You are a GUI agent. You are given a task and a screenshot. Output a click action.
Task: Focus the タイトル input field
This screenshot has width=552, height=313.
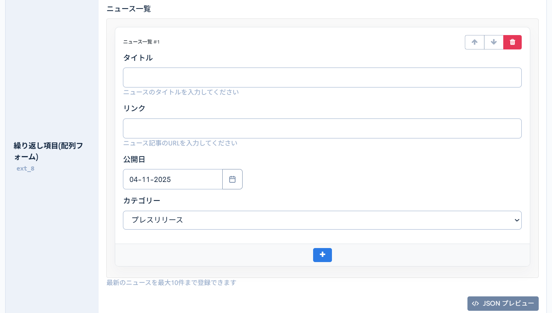coord(322,78)
